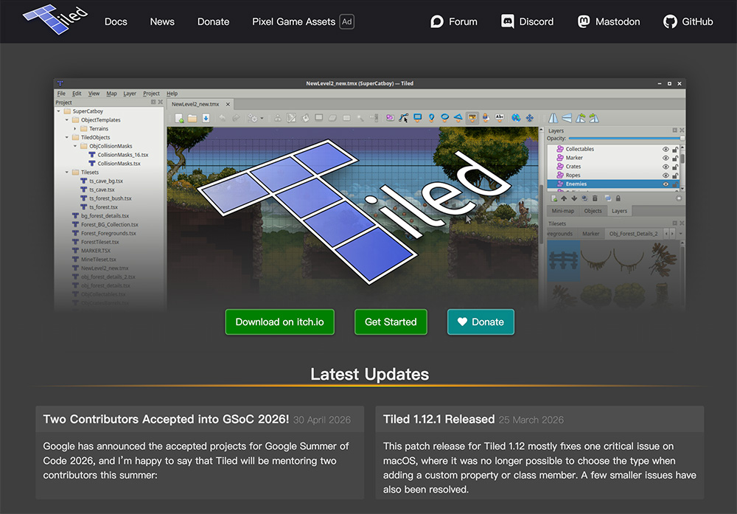Click the Layers list vertical scrollbar
Viewport: 737px width, 514px height.
click(x=682, y=167)
